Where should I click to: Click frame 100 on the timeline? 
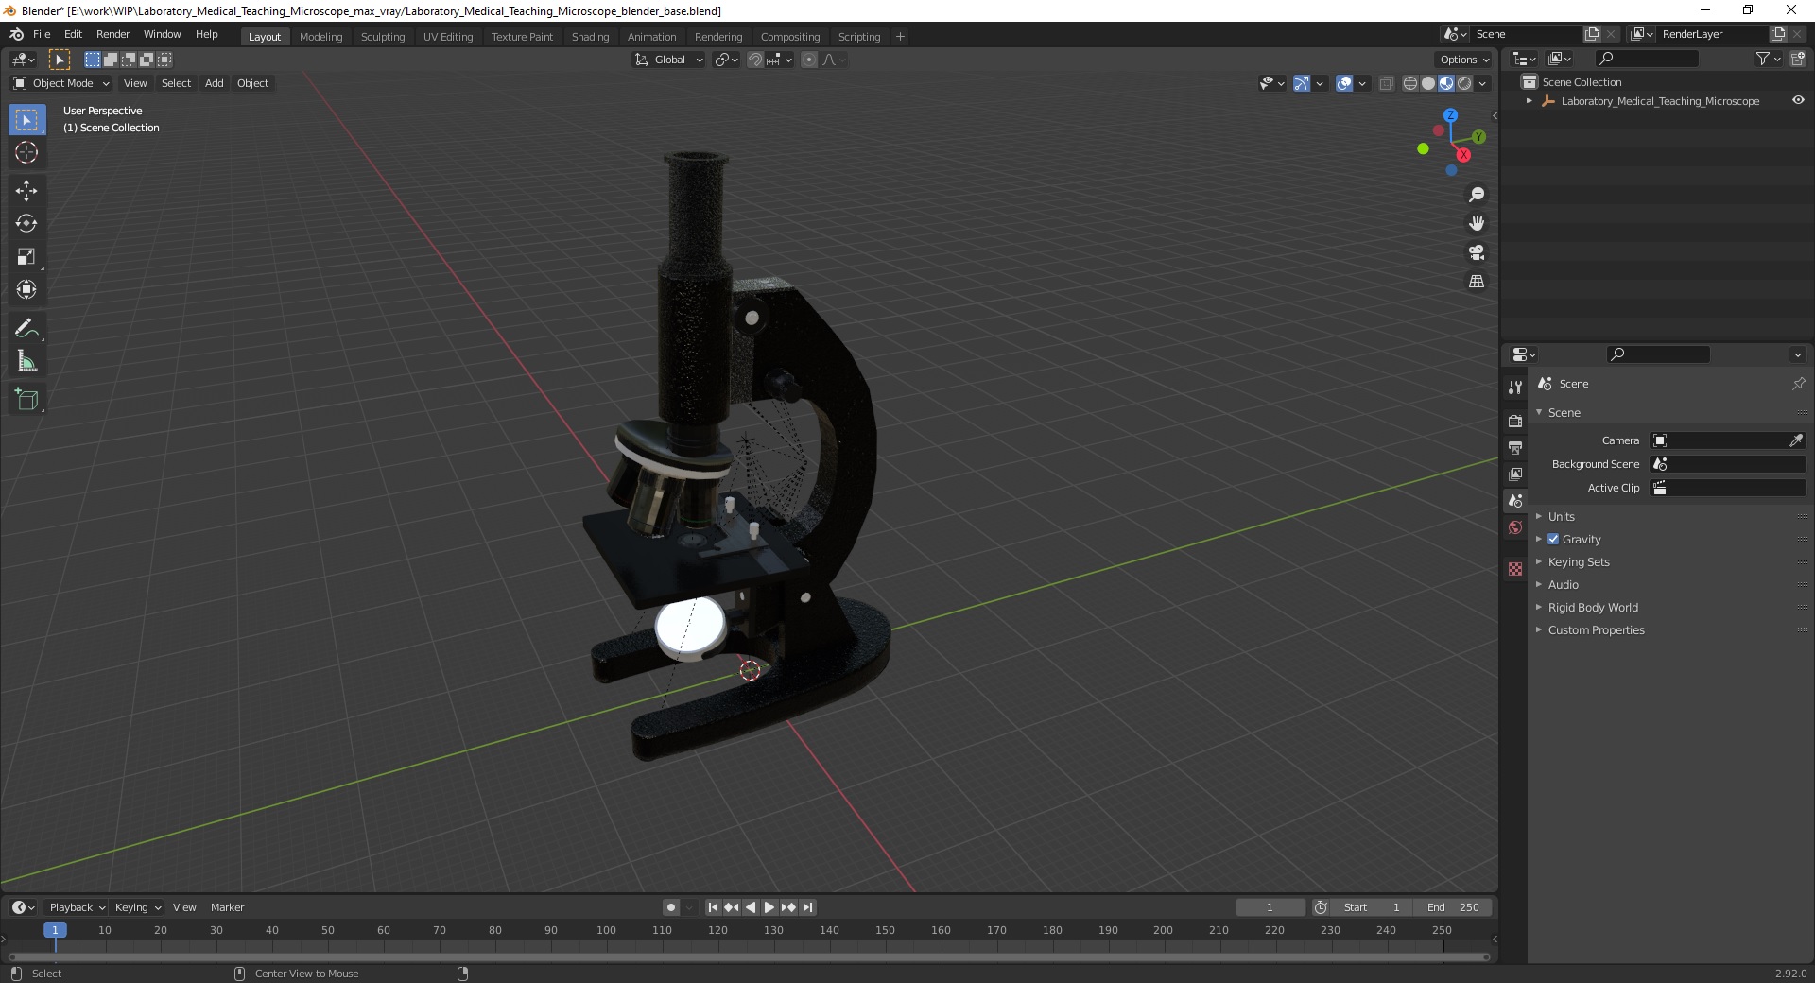[606, 930]
